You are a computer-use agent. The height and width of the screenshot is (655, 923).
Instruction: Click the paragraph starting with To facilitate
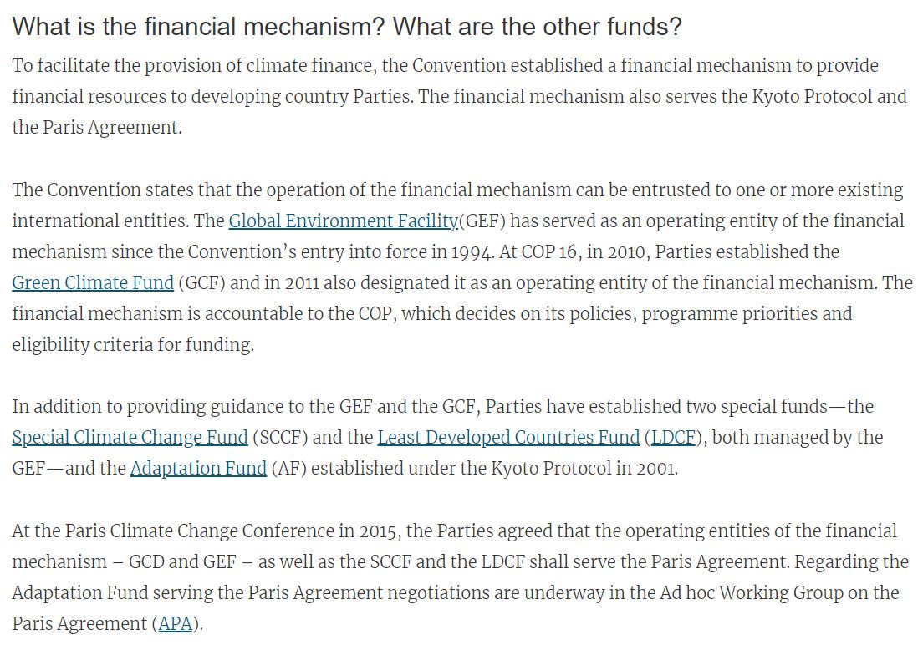(460, 96)
